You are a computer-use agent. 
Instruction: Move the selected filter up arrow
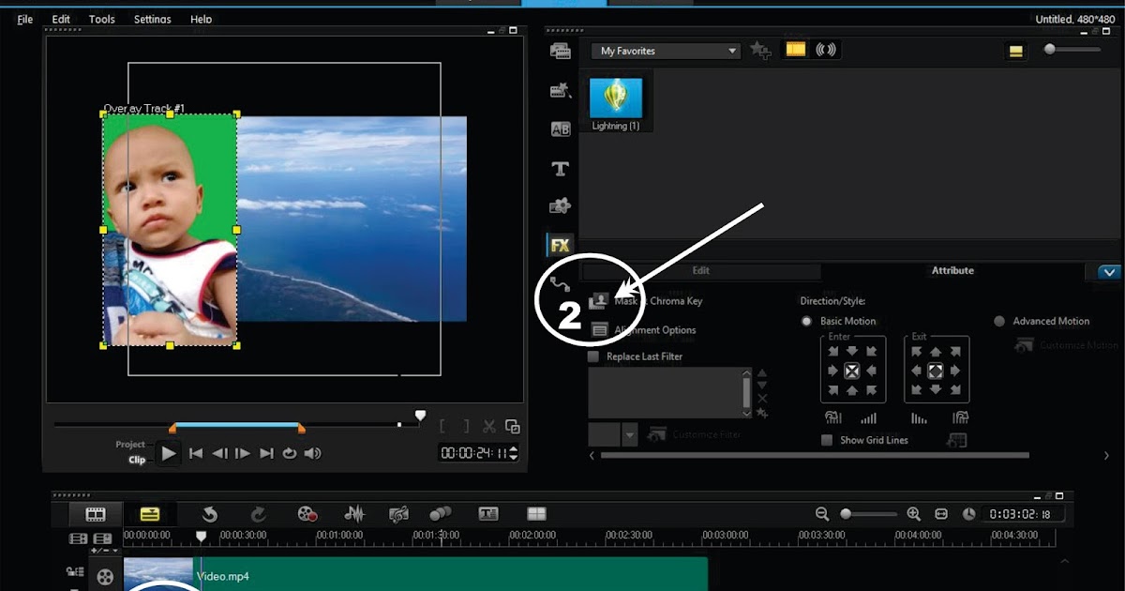(x=762, y=373)
